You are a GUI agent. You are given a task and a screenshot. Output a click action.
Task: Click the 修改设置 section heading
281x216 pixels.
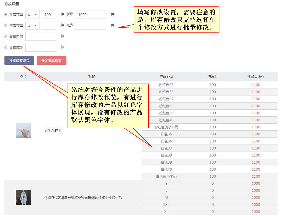12,4
